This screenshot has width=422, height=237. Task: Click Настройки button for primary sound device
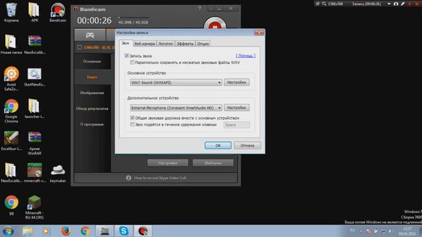pyautogui.click(x=237, y=82)
